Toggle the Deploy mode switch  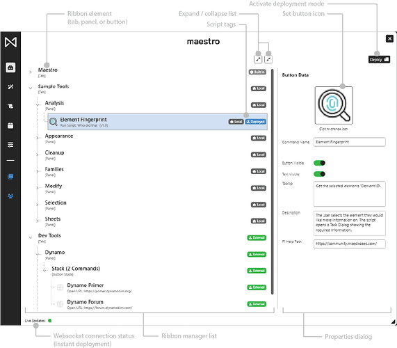click(379, 60)
